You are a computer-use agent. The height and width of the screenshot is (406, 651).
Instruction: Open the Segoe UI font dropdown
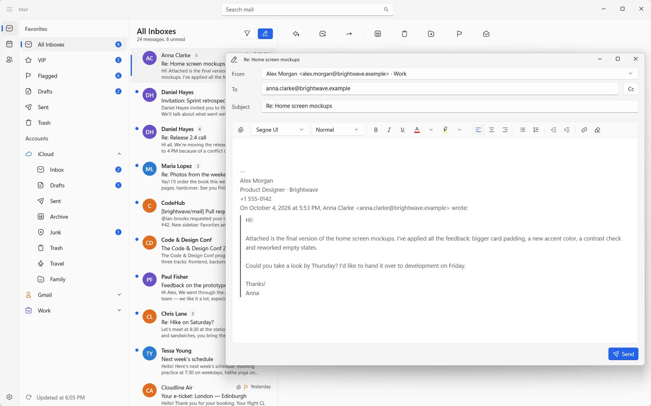280,130
